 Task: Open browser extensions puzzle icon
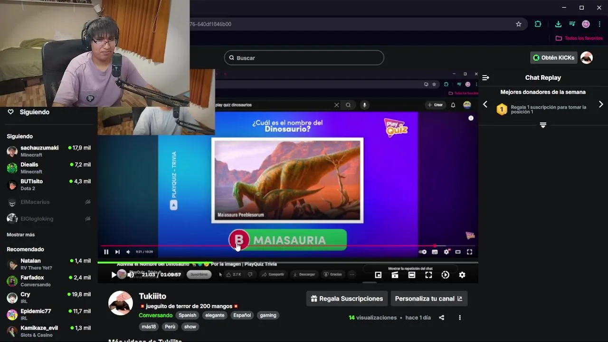coord(538,24)
